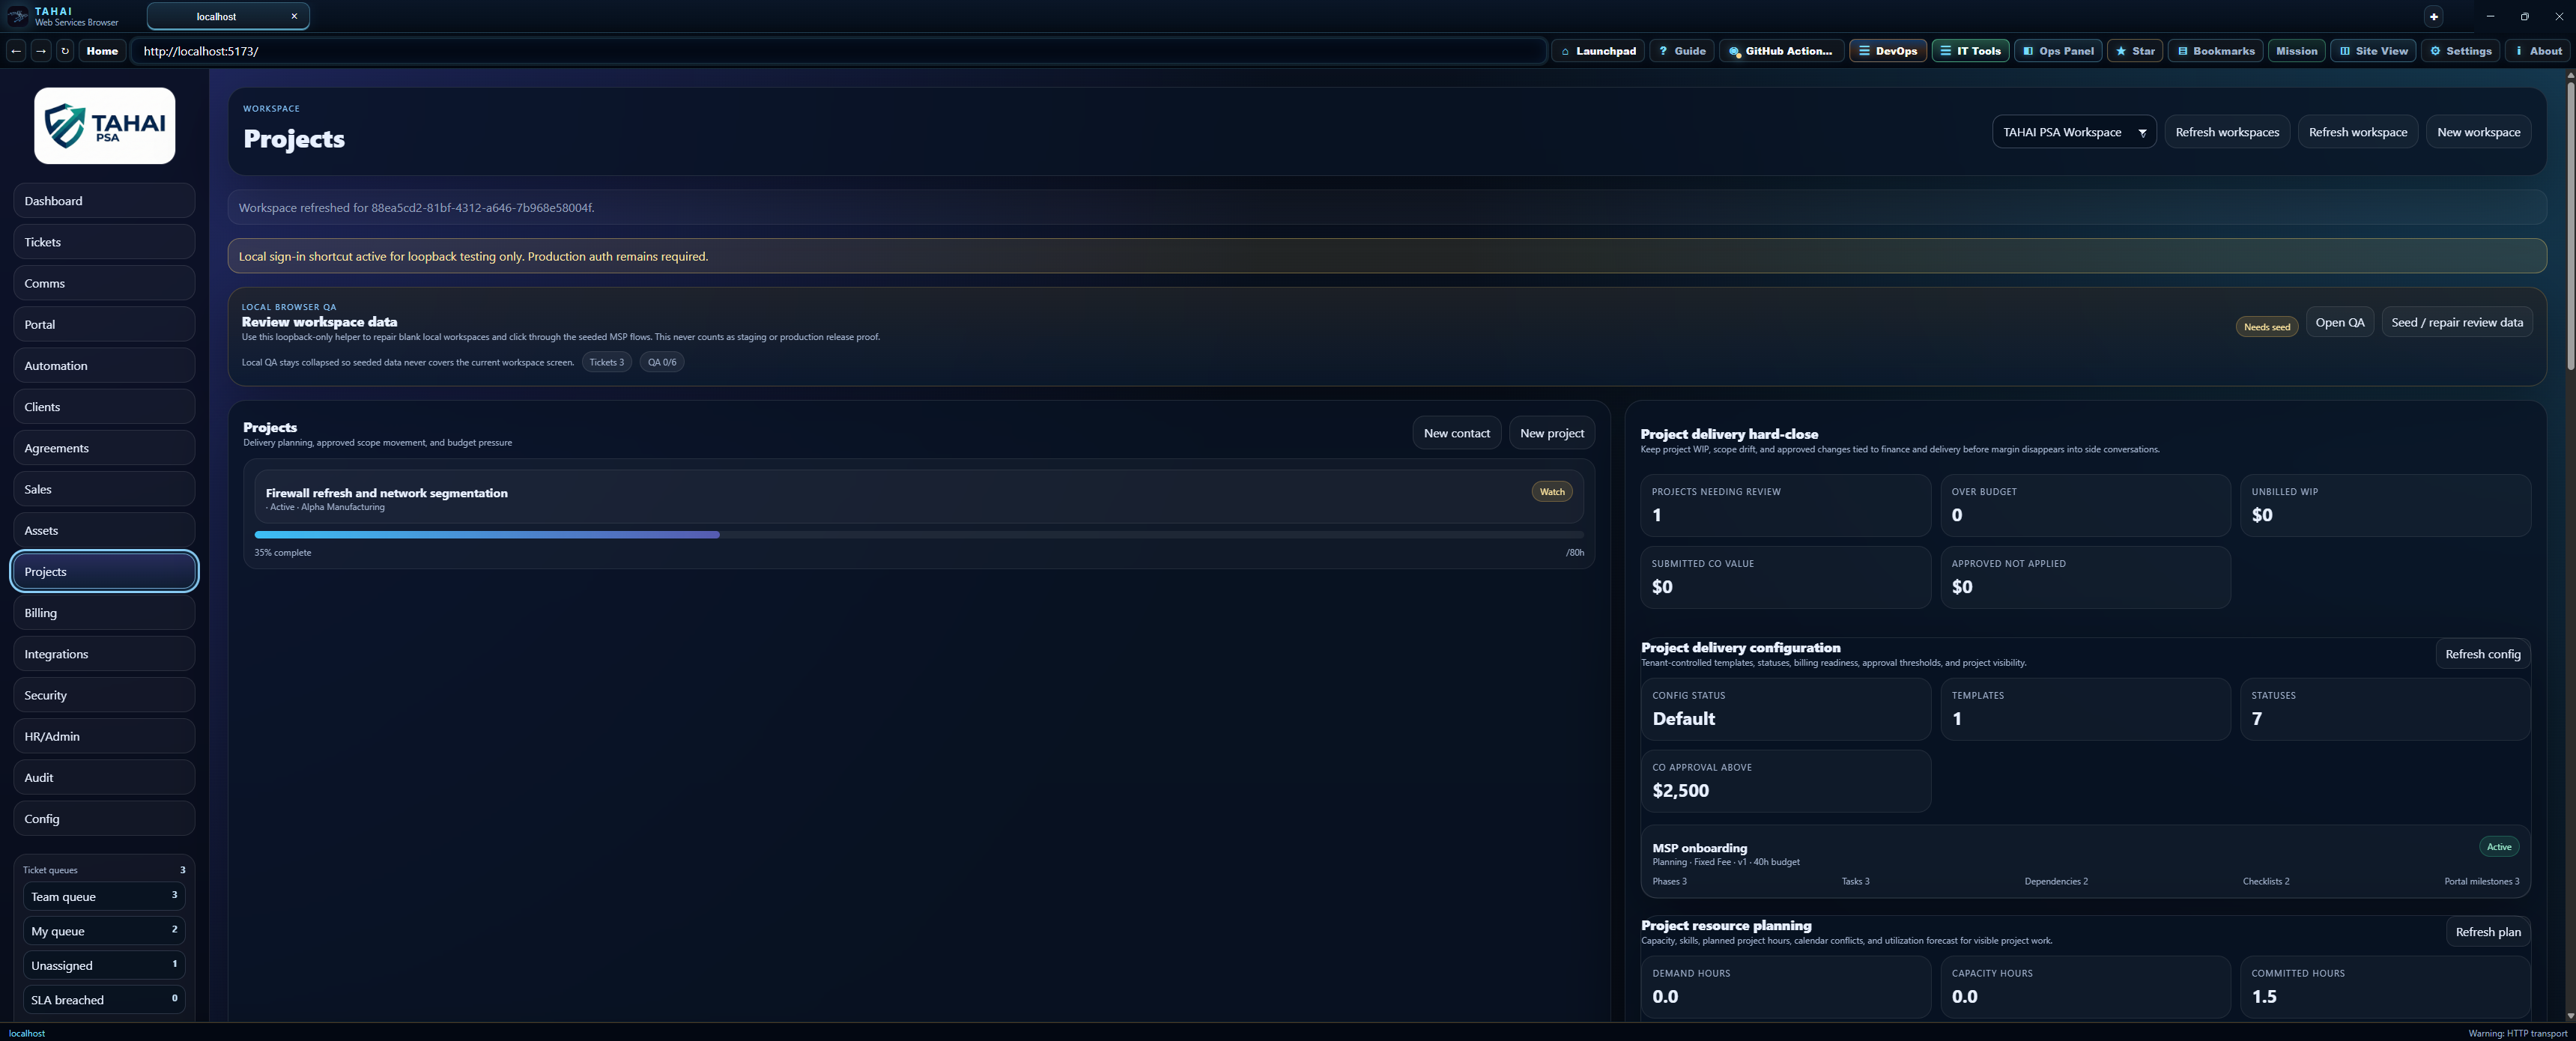Open Comms in the sidebar
This screenshot has height=1041, width=2576.
104,283
